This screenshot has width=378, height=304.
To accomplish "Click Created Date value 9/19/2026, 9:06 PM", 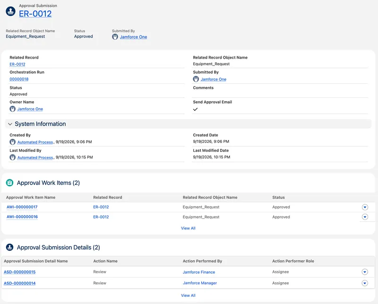I will point(211,141).
